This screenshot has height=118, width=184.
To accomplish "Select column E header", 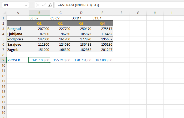I will pyautogui.click(x=103, y=13).
